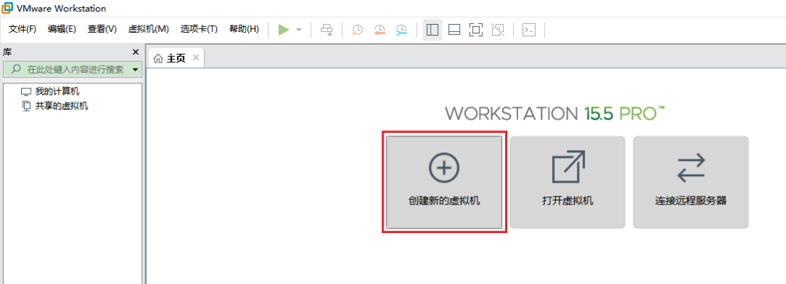Open the power options dropdown arrow
Screen dimensions: 786x284
point(299,30)
